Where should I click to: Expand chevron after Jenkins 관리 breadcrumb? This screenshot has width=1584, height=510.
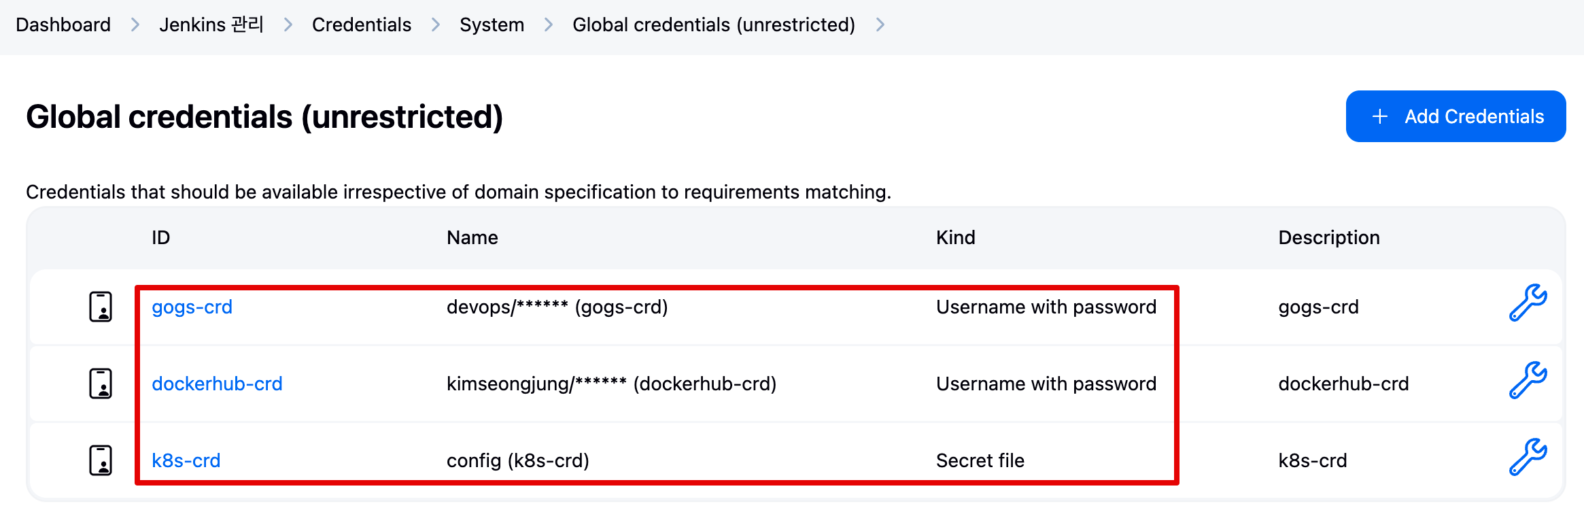point(288,25)
